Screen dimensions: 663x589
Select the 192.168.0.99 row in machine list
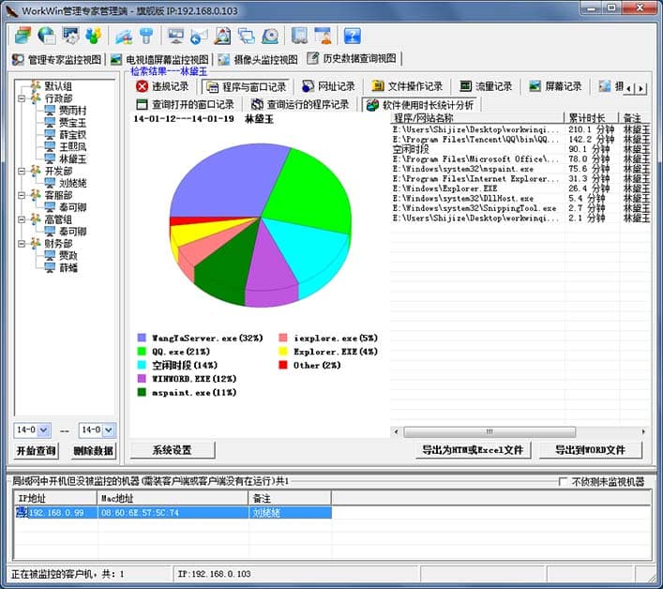click(x=173, y=512)
